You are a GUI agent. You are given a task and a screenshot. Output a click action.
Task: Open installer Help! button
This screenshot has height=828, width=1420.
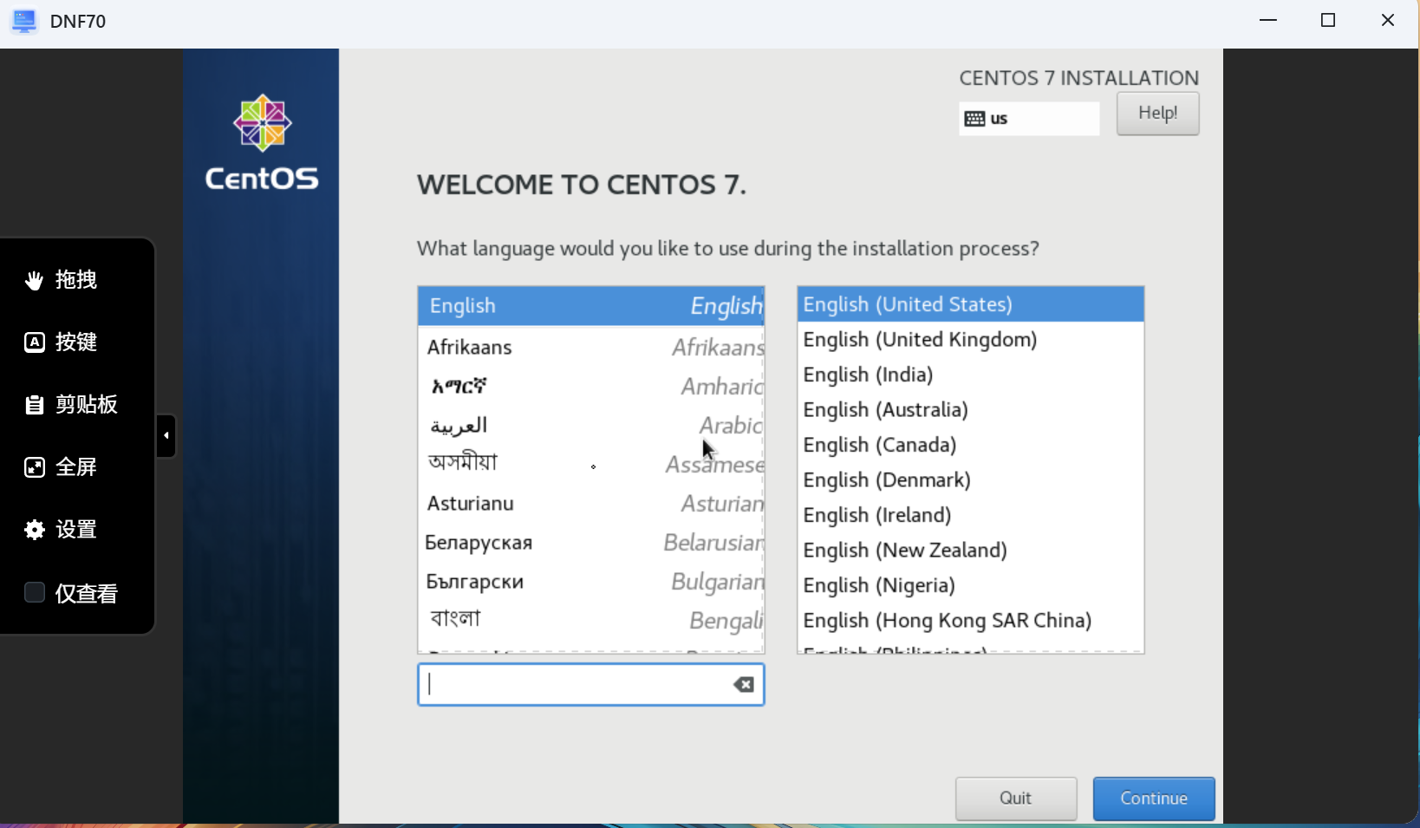tap(1157, 114)
